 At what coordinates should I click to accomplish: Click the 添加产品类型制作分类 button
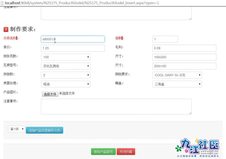point(45,130)
